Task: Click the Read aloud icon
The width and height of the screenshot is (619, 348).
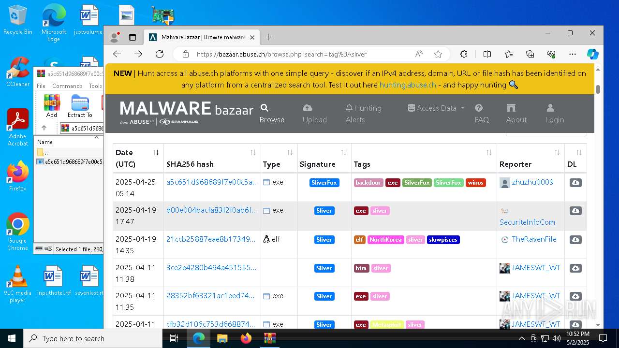Action: [x=419, y=54]
